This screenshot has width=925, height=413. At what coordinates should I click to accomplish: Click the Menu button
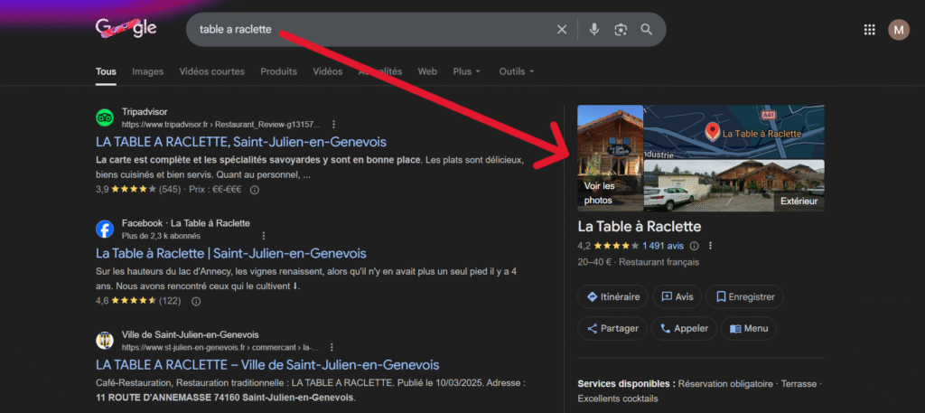tap(749, 329)
